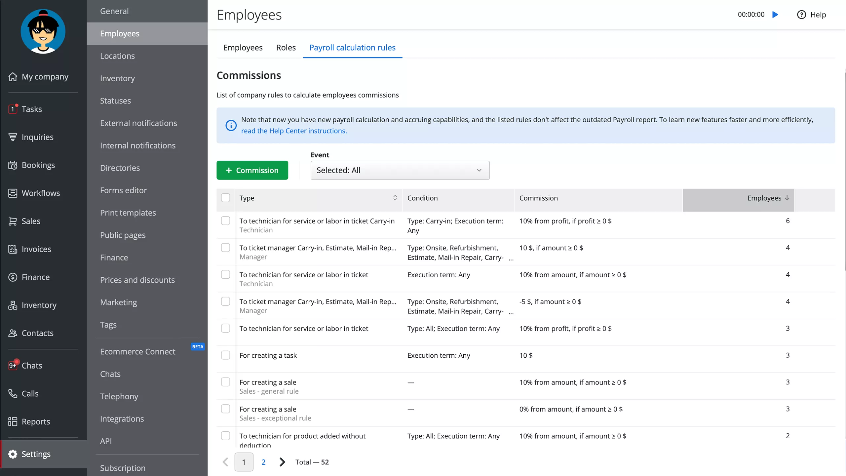Select the Sales - general rule checkbox
The width and height of the screenshot is (846, 476).
click(x=225, y=382)
